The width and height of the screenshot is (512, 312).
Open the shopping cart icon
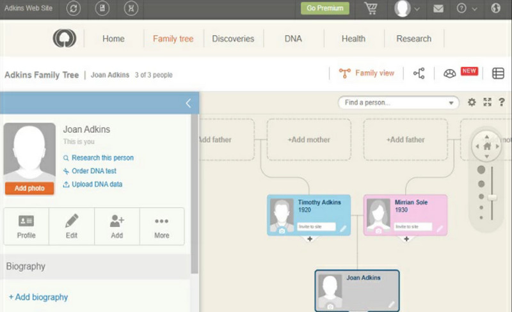tap(371, 9)
